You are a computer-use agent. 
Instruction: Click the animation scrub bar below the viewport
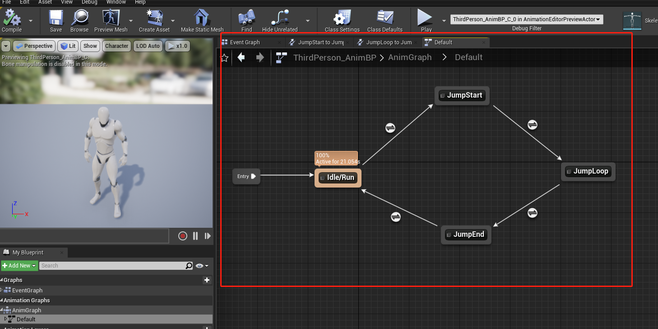(x=84, y=235)
